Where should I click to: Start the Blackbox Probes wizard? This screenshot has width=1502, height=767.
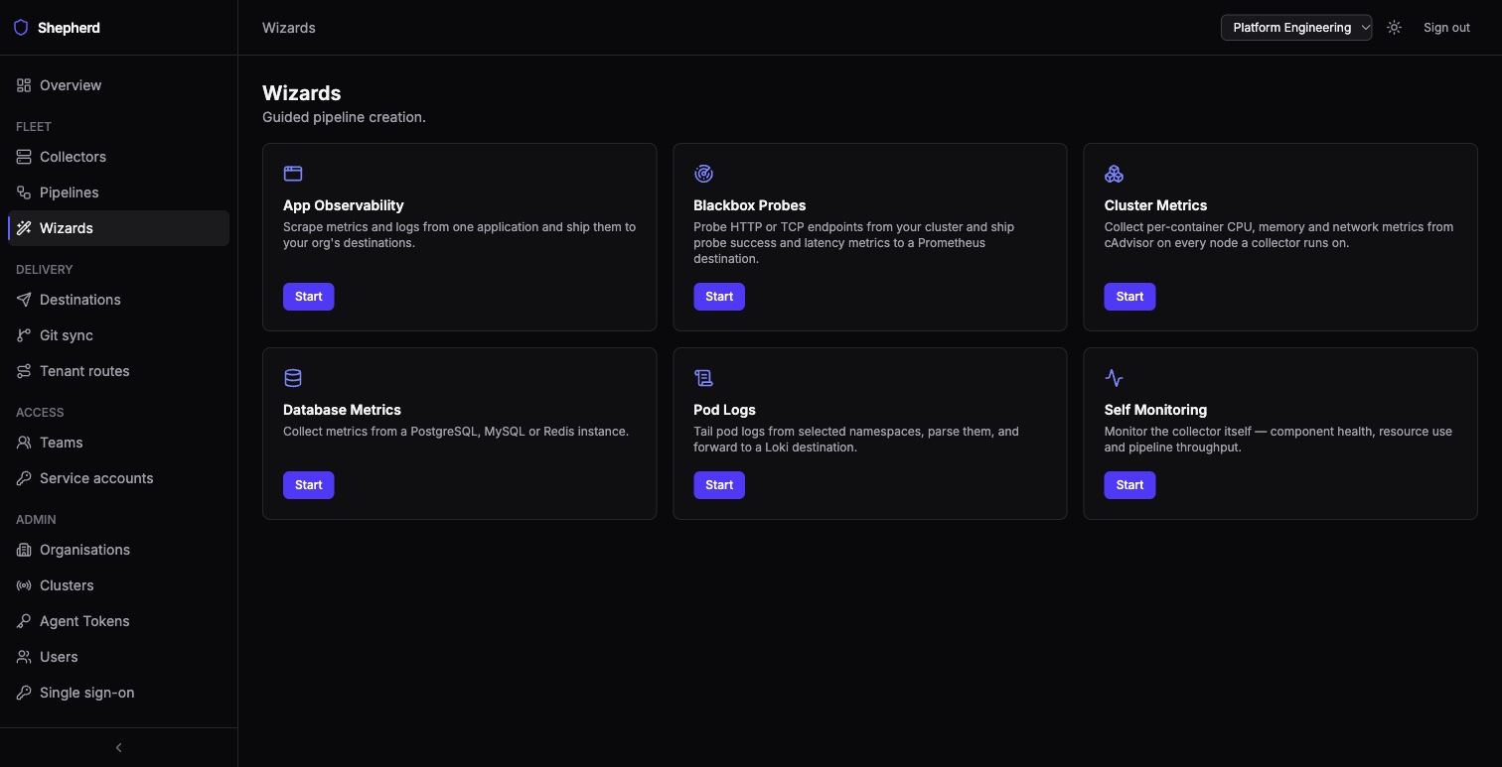coord(719,297)
